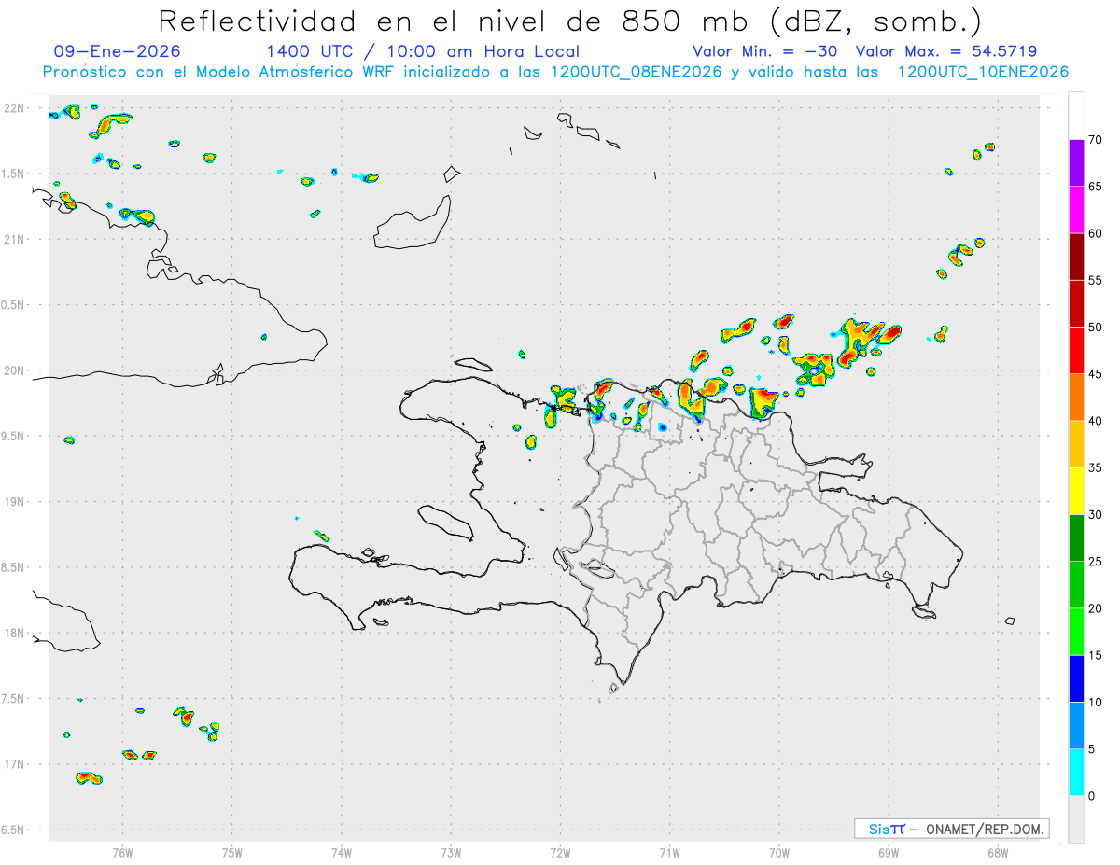Click the '1200UTC_10ENE2026' valid-until time

(x=983, y=72)
